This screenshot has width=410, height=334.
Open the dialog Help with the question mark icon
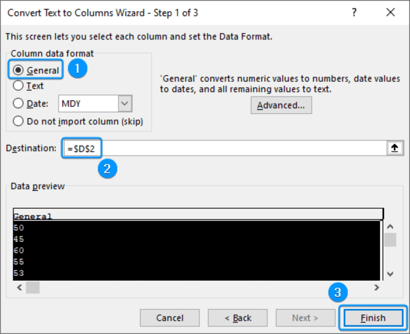pyautogui.click(x=354, y=12)
